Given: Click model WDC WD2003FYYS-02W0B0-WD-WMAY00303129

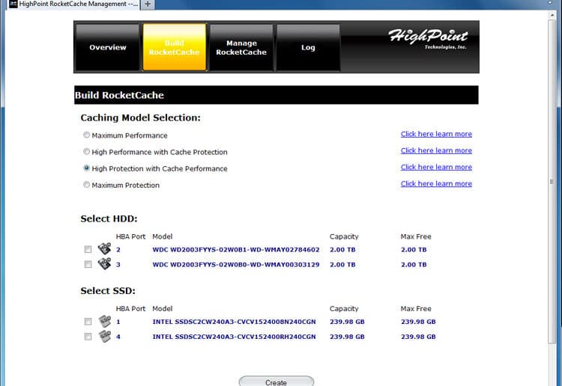Looking at the screenshot, I should pyautogui.click(x=236, y=265).
